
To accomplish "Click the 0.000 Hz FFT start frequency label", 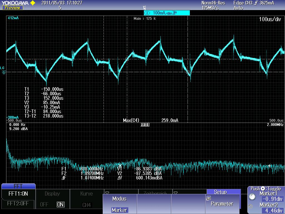I will [17, 125].
